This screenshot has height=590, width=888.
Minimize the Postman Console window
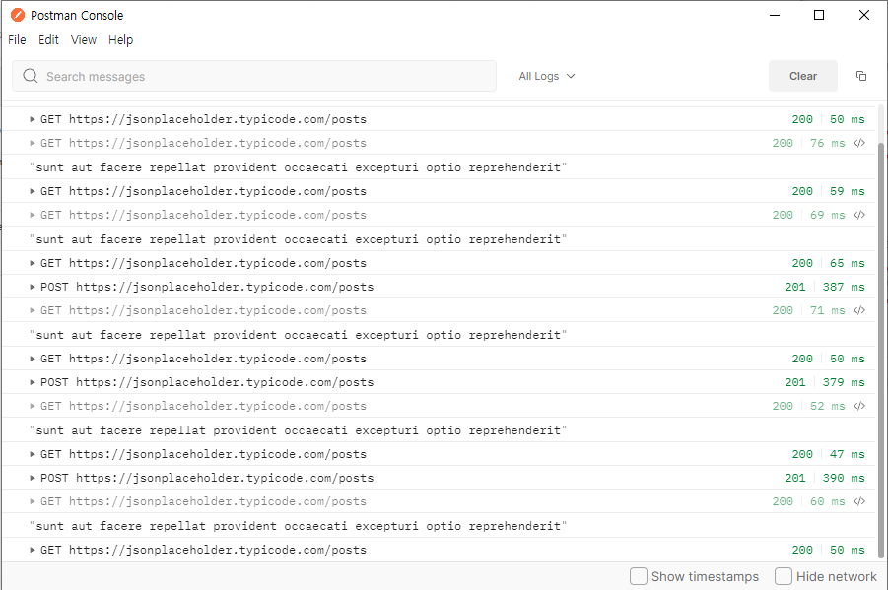(775, 15)
